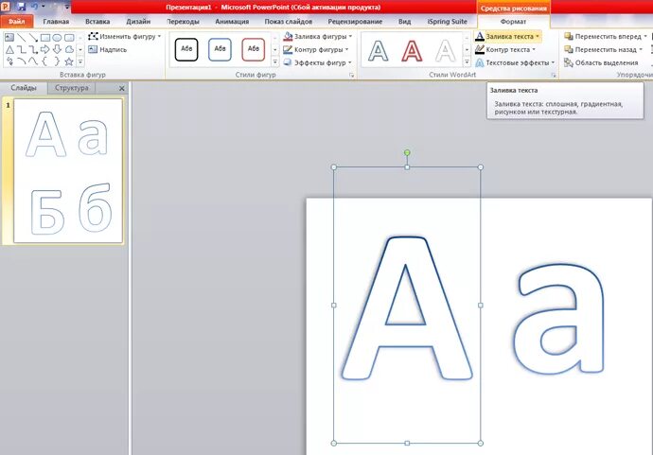The height and width of the screenshot is (455, 653).
Task: Select the cloud shape
Action: pyautogui.click(x=69, y=49)
